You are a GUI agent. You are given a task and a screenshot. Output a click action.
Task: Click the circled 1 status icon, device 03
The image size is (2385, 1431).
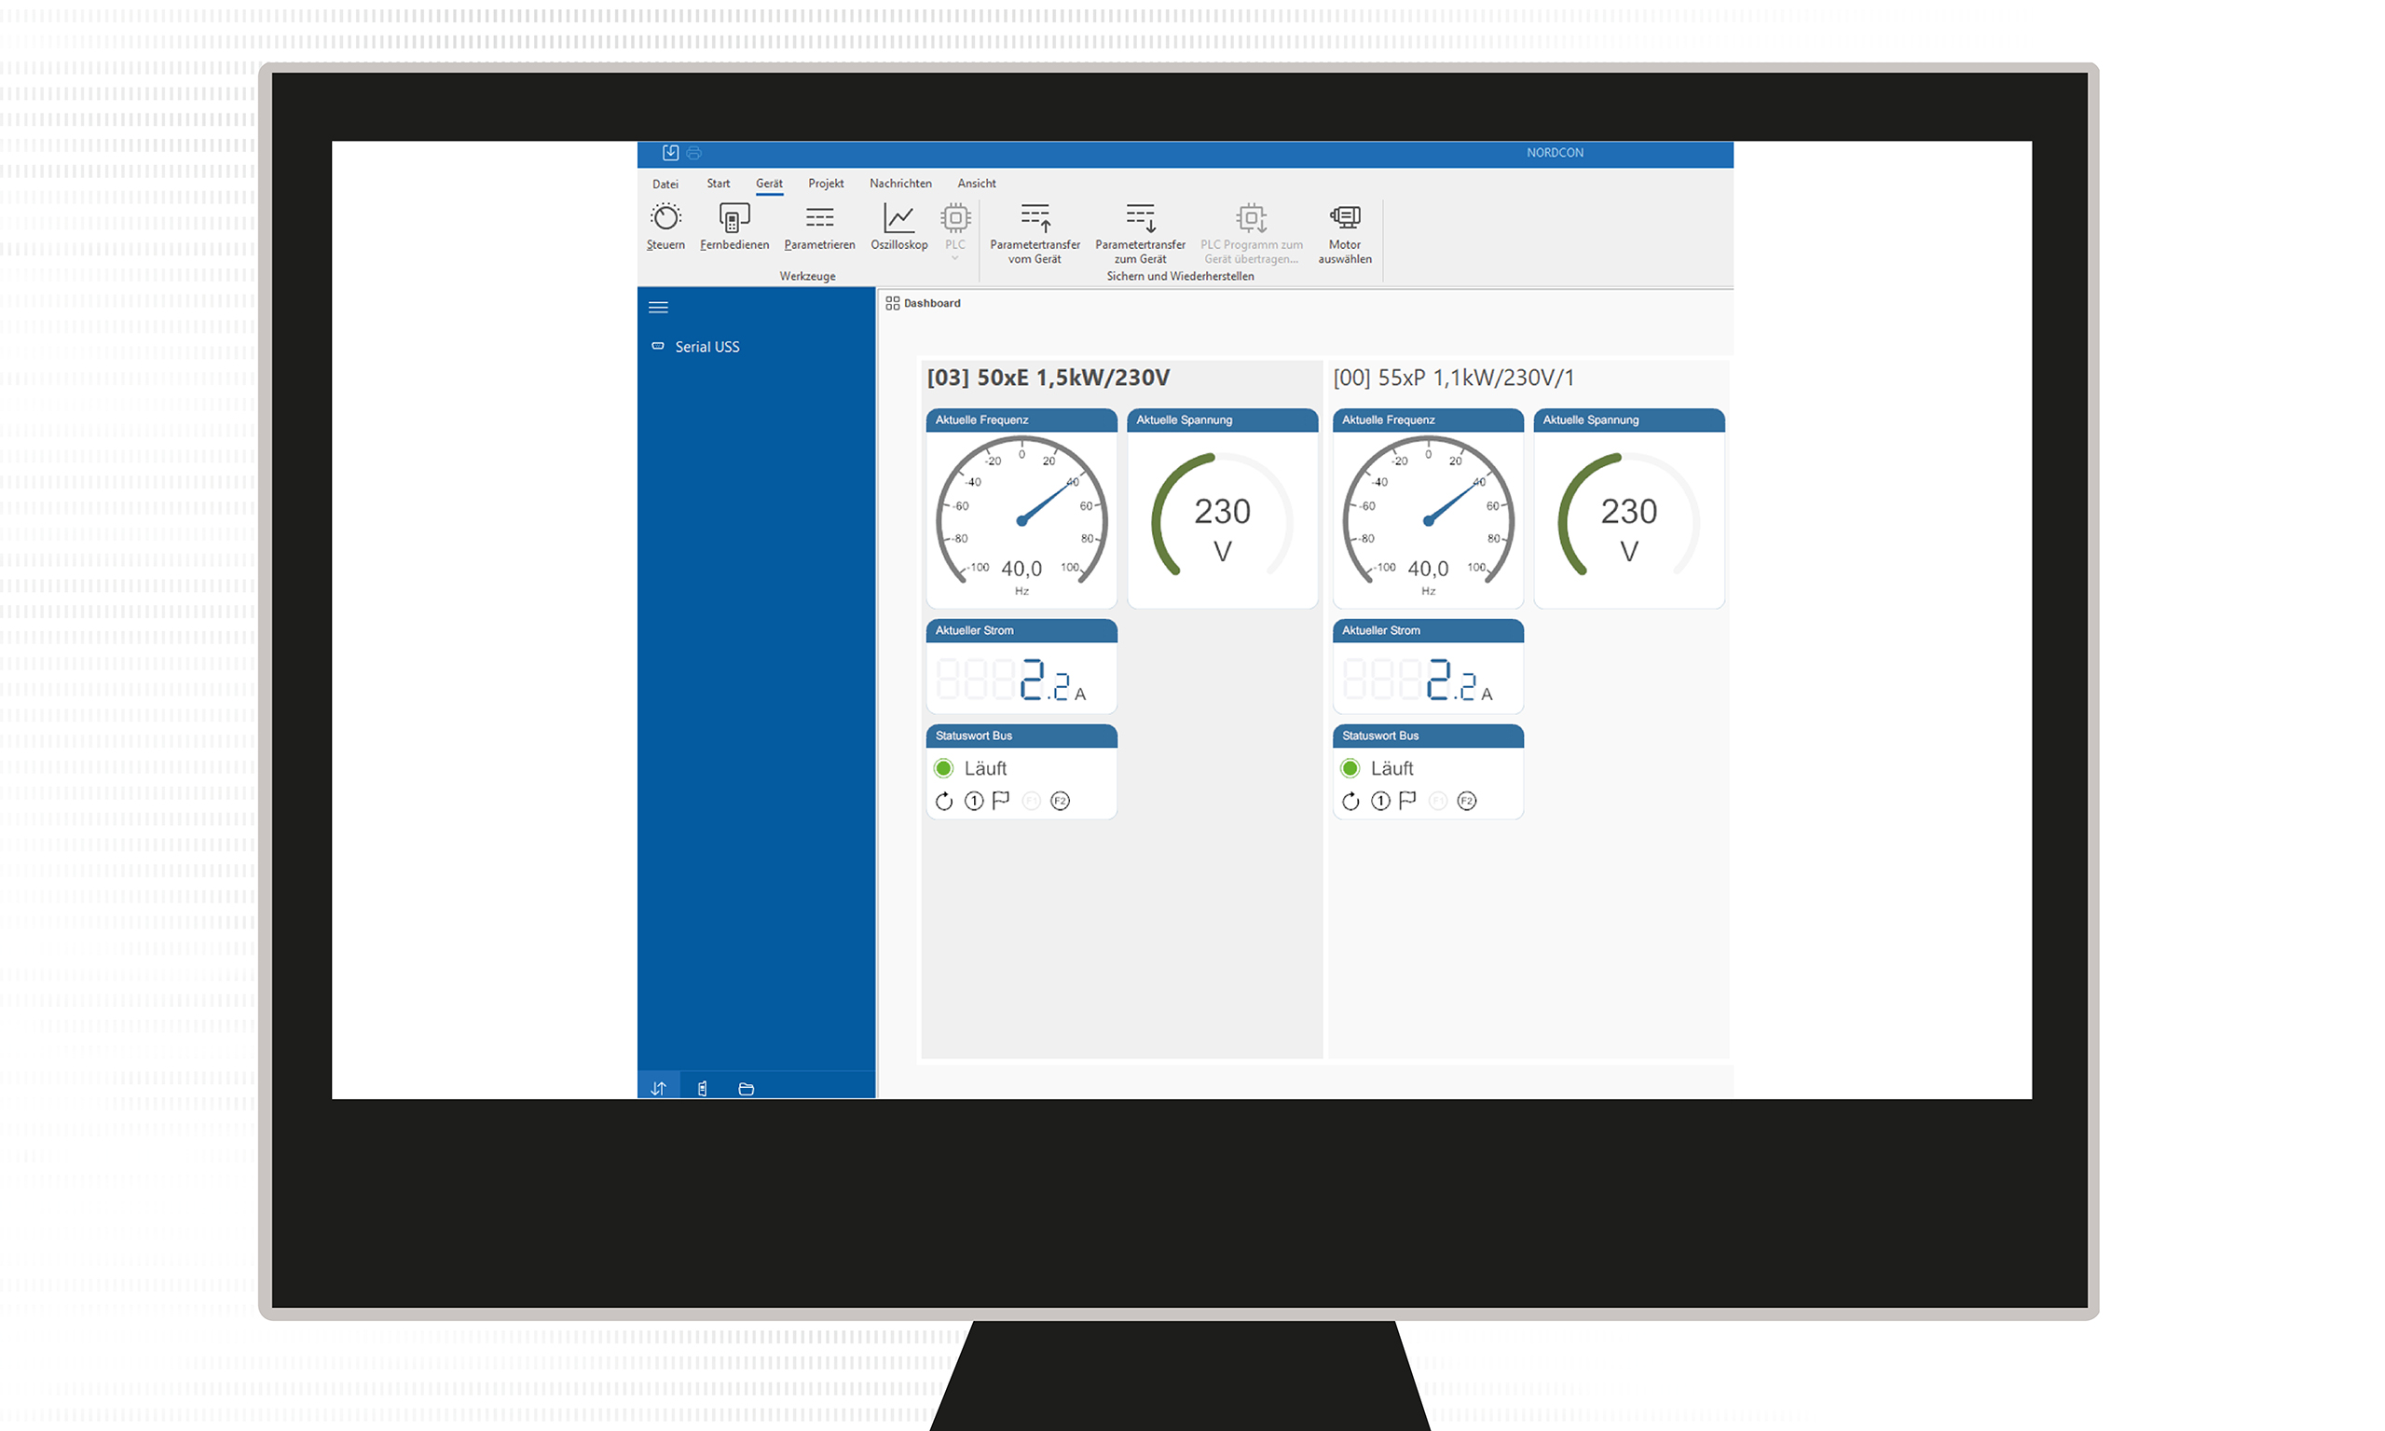coord(974,802)
